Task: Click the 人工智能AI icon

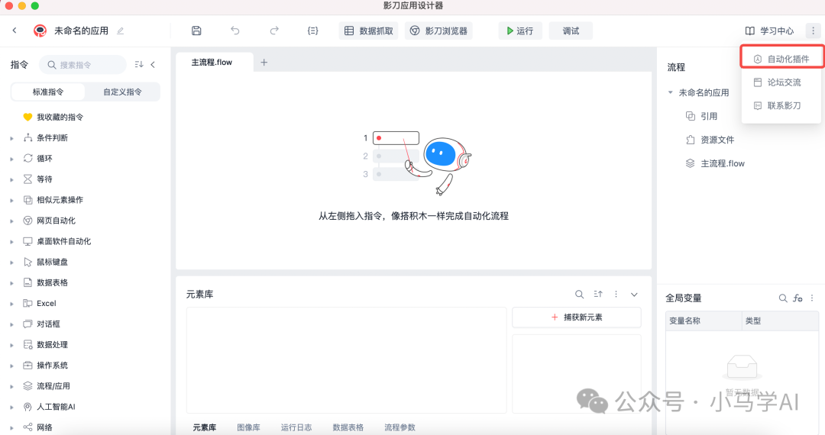Action: tap(28, 407)
